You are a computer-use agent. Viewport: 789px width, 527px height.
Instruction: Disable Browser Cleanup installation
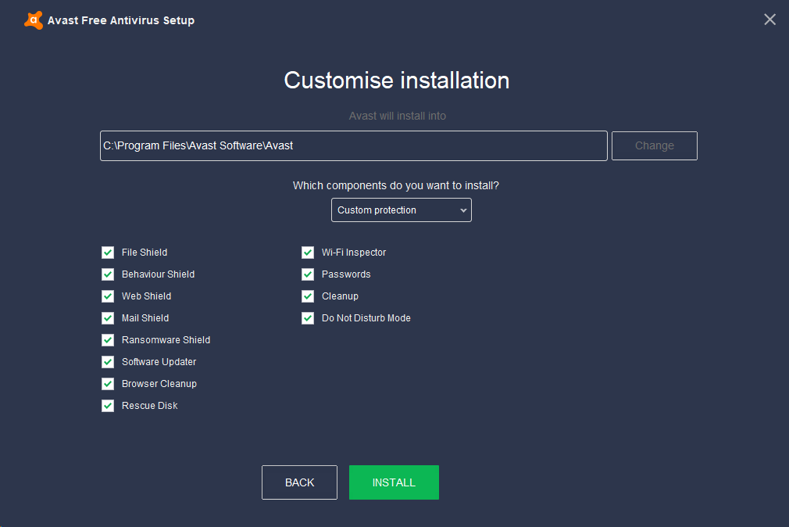click(108, 384)
